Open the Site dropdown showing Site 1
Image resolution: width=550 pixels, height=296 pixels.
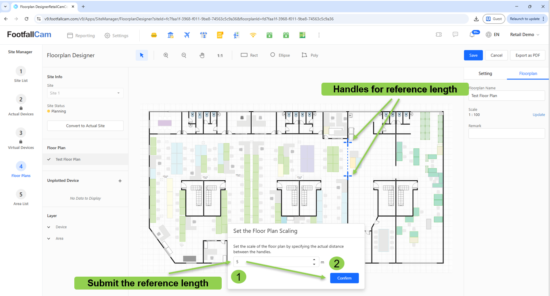(x=85, y=93)
